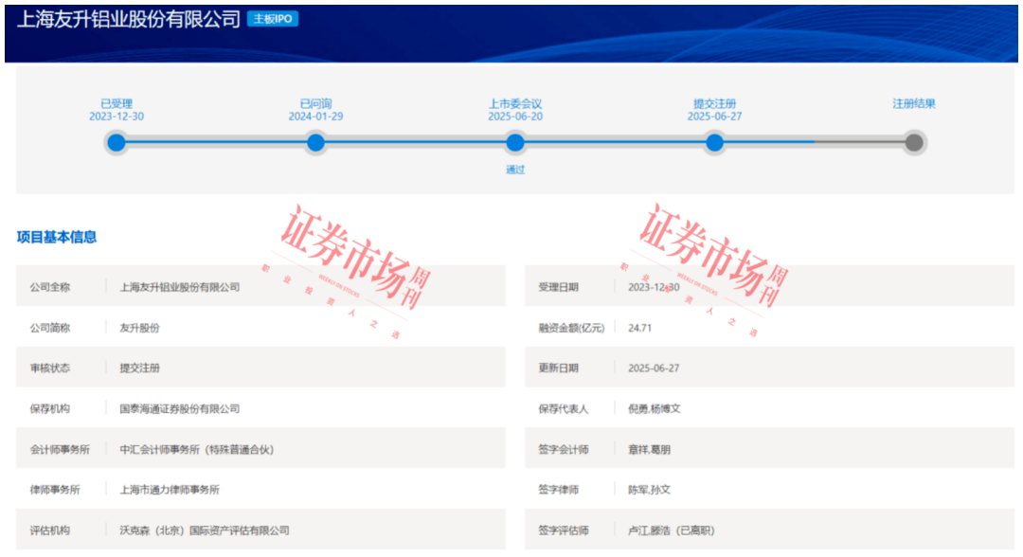Click accounting firm 中汇会计师事务所 entry
This screenshot has height=557, width=1023.
(196, 449)
